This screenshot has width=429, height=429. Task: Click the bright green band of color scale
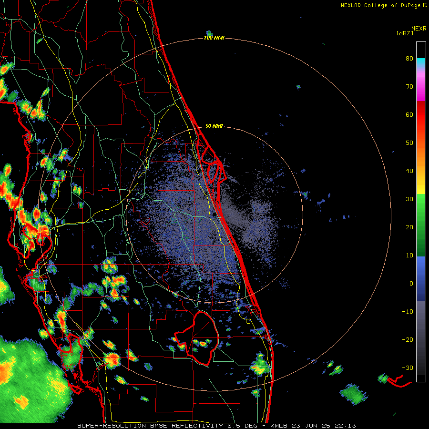pos(421,205)
